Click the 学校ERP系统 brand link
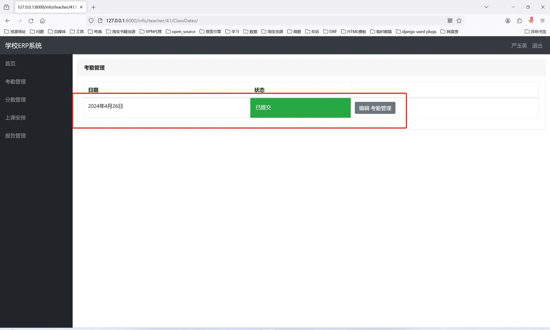This screenshot has width=550, height=330. 23,45
